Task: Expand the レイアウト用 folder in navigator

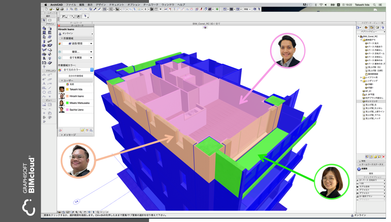Action: [x=361, y=78]
